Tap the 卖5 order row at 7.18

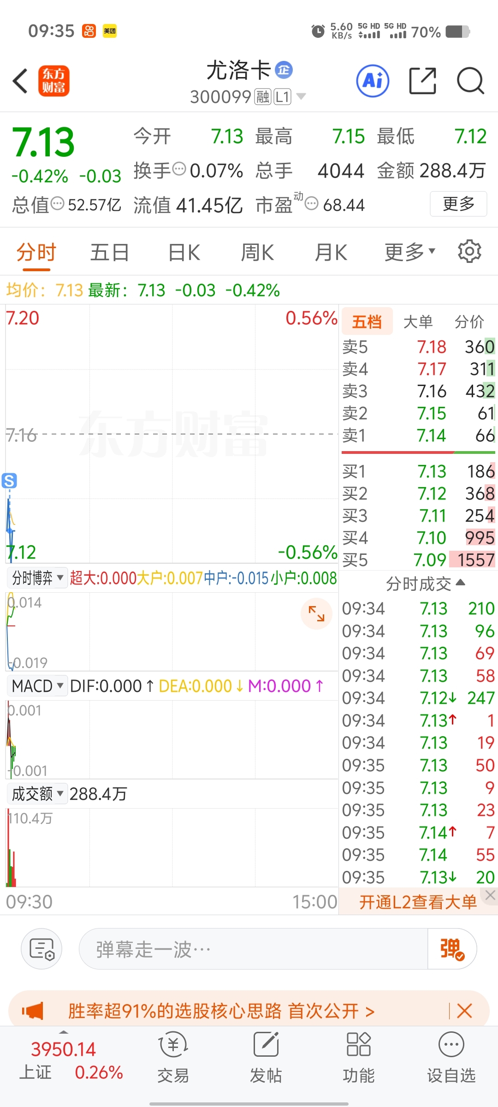pyautogui.click(x=419, y=347)
